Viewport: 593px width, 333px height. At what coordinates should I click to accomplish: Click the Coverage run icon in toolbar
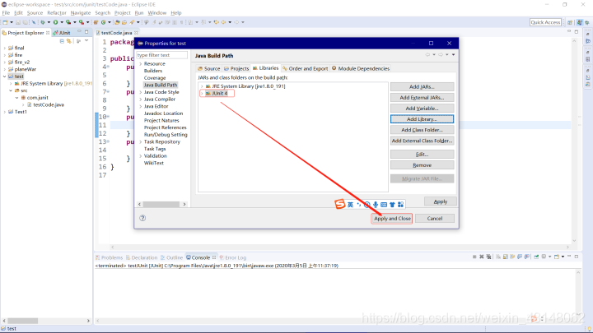click(x=68, y=22)
